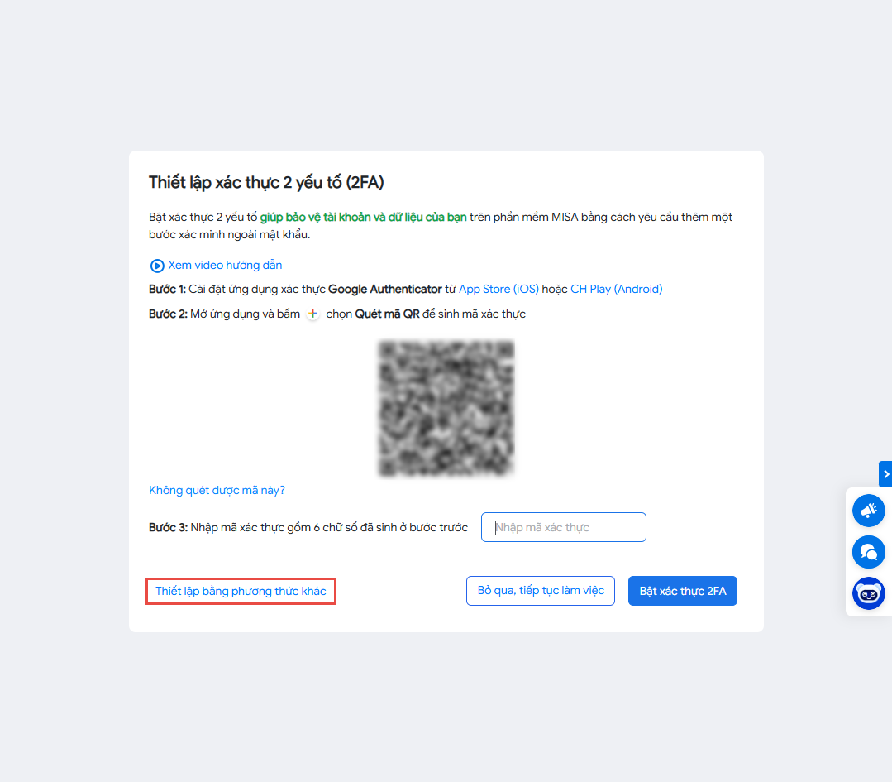The width and height of the screenshot is (892, 782).
Task: Click the bold 'Quét mã QR' text
Action: [387, 314]
